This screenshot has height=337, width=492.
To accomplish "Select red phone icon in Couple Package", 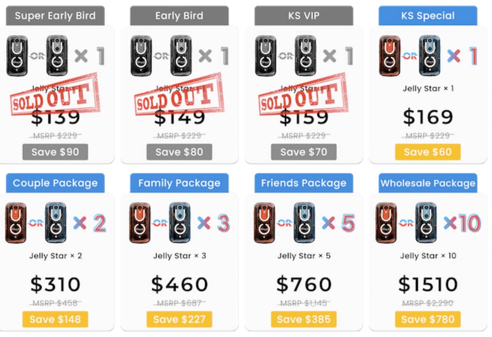I will [x=17, y=223].
